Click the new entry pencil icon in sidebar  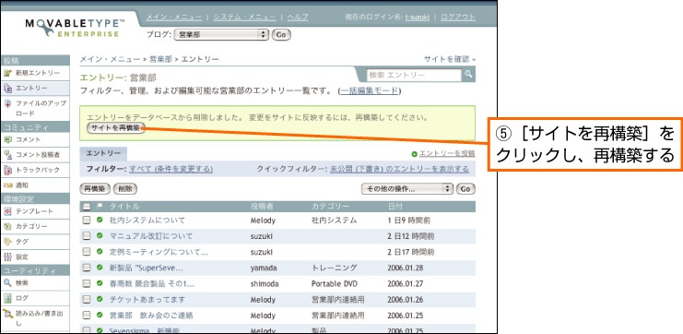[7, 73]
